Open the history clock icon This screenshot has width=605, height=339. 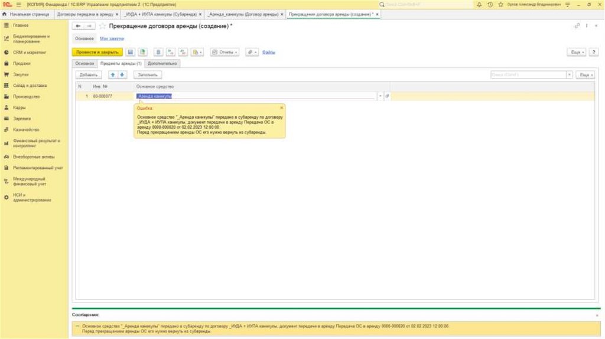pos(490,5)
